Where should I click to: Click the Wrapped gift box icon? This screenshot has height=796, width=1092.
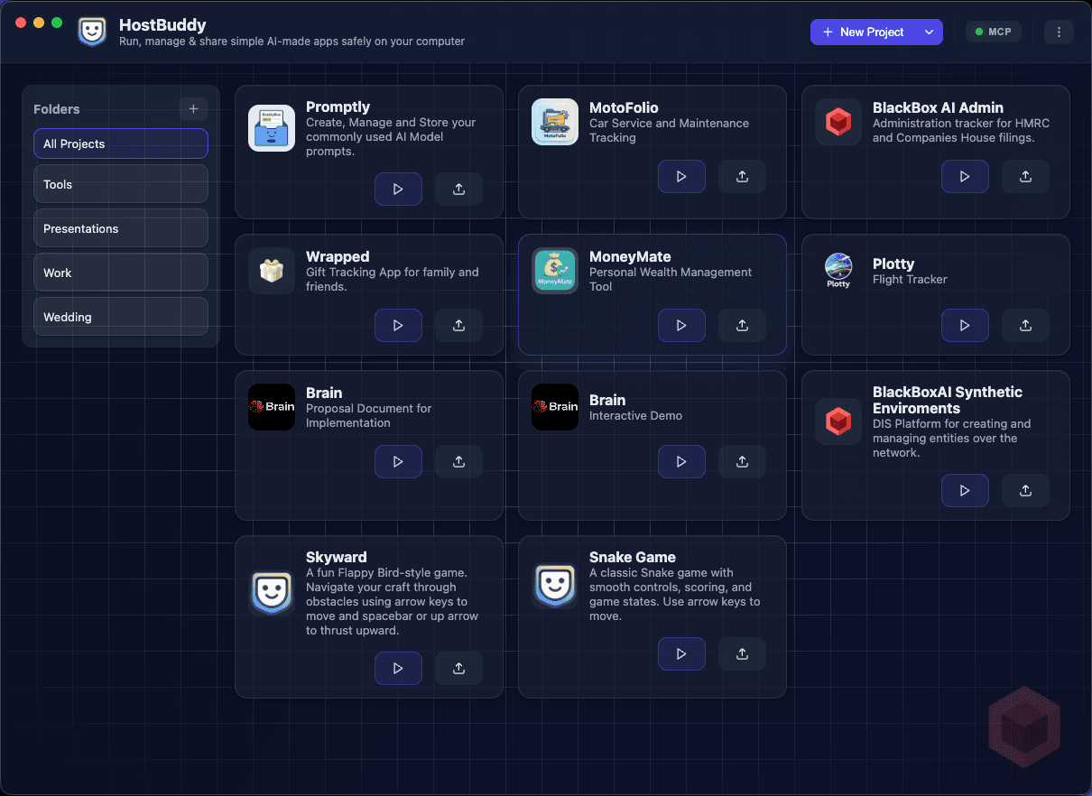[x=272, y=271]
